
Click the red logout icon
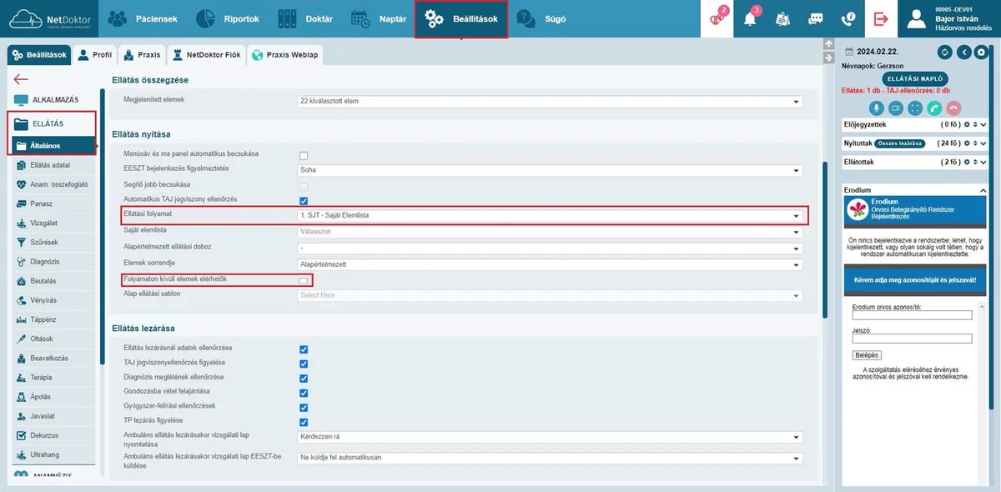point(881,18)
